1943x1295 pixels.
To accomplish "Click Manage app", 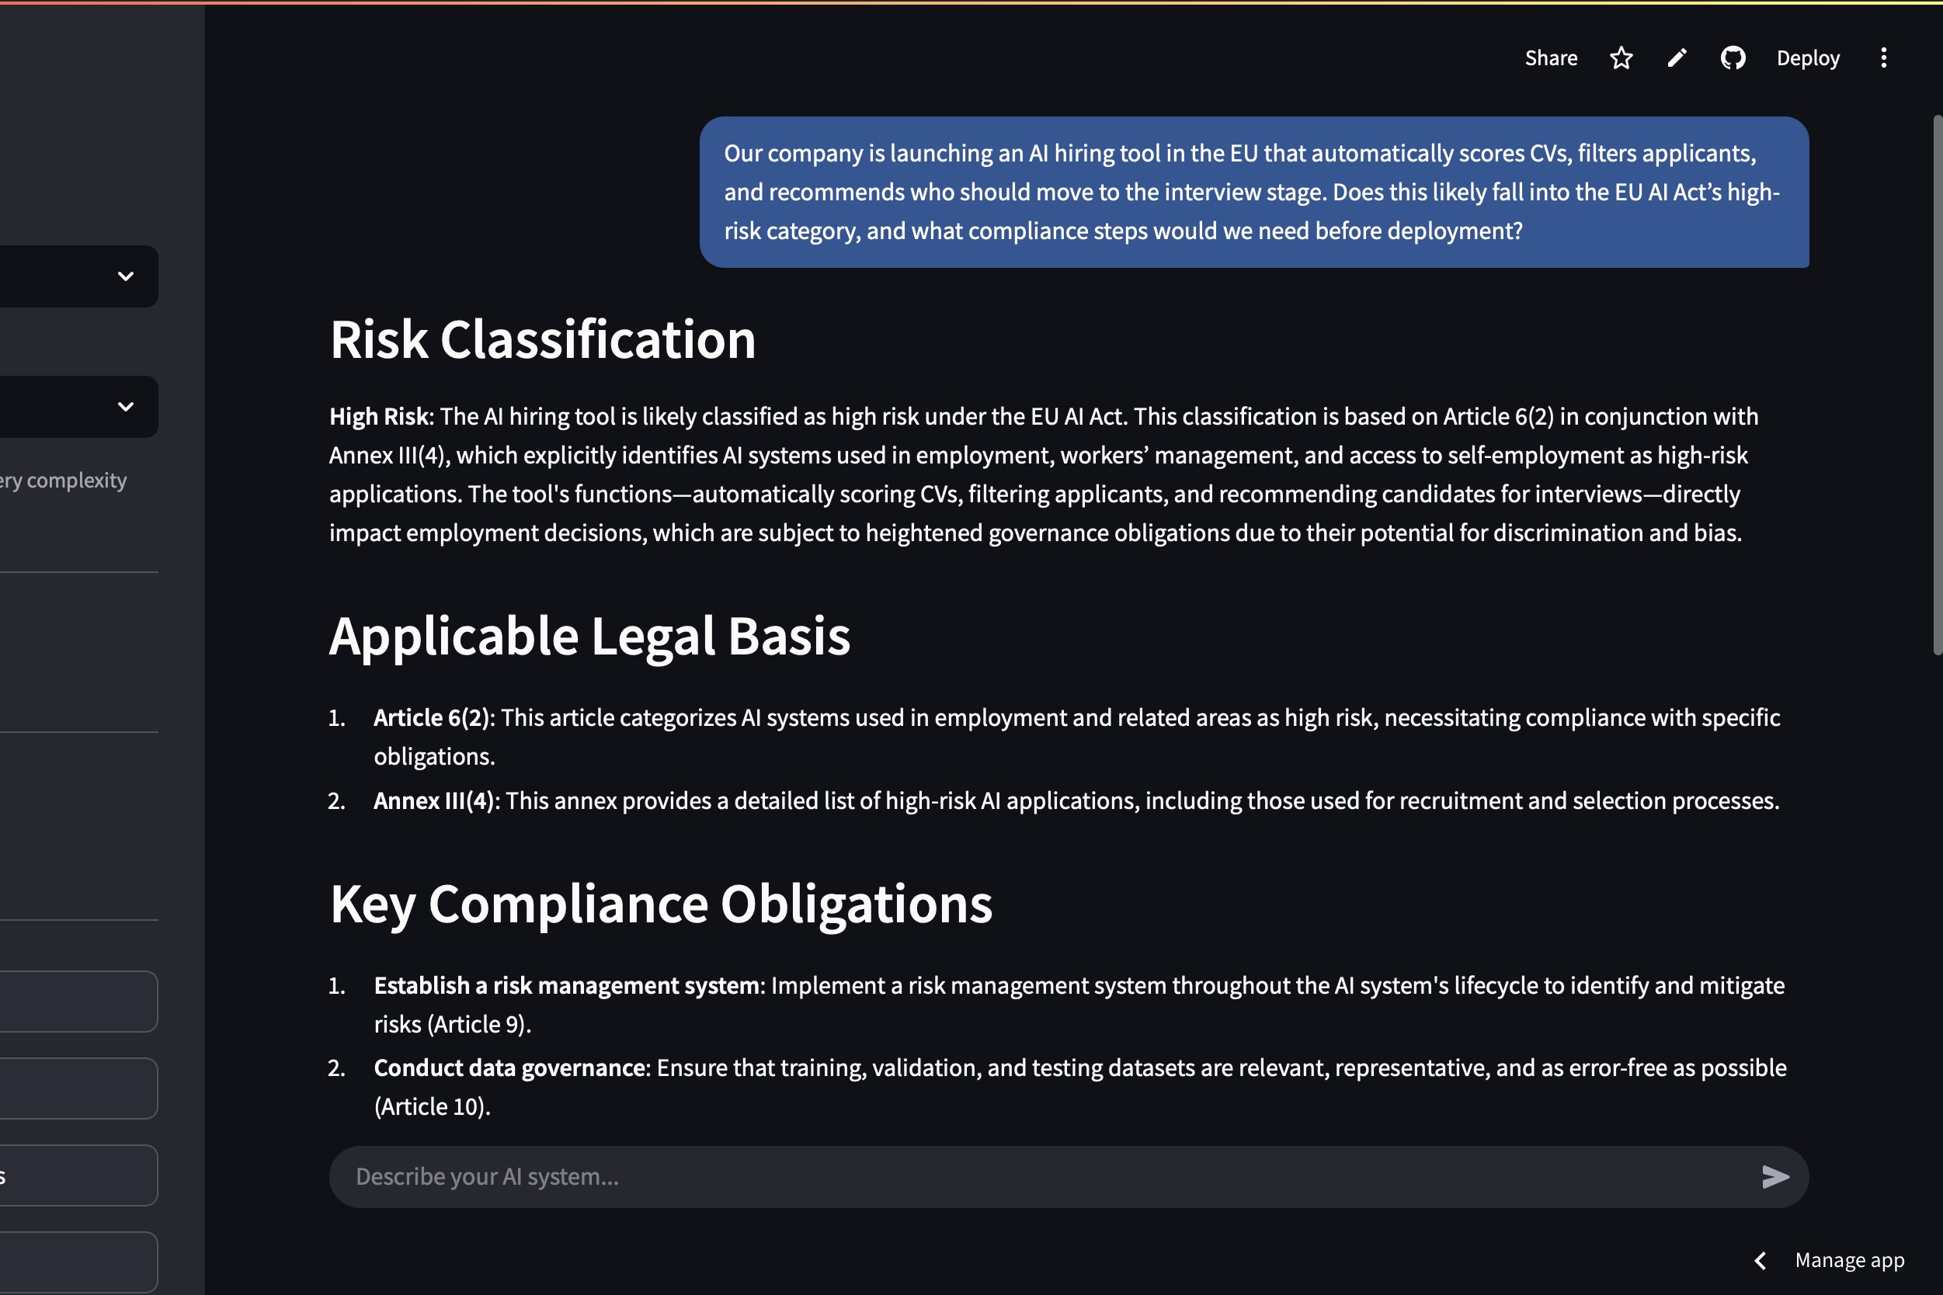I will [1849, 1260].
